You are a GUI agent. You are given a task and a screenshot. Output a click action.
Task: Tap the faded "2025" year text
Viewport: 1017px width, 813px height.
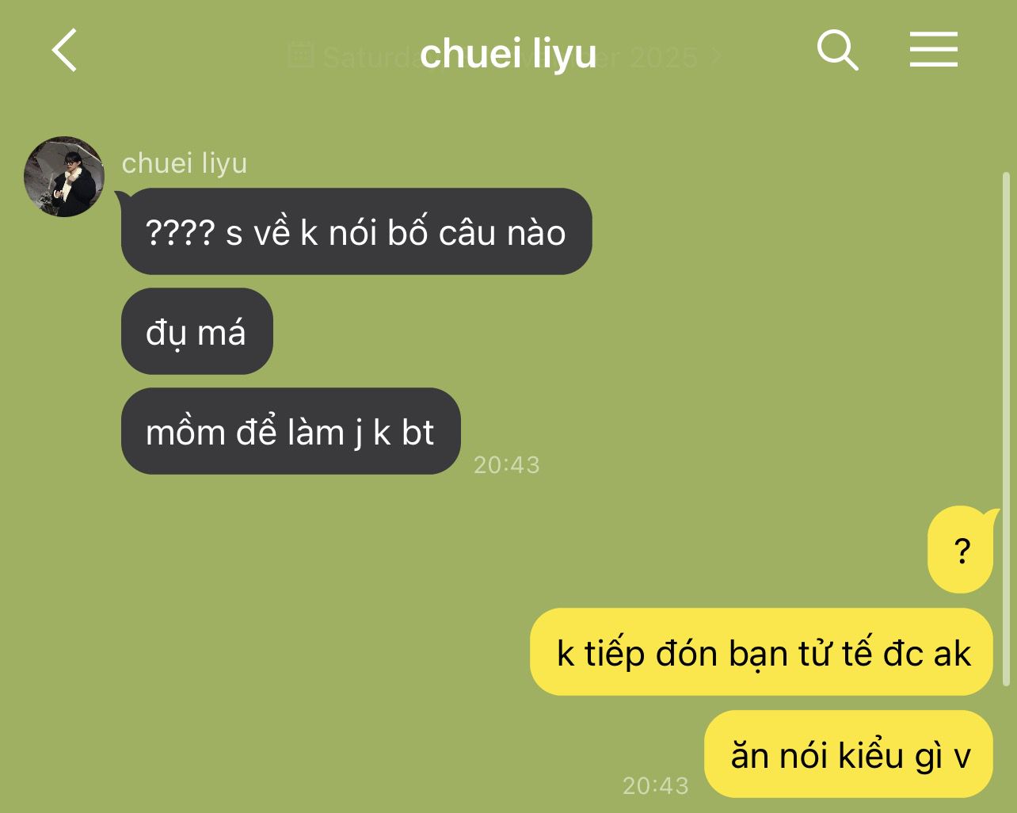tap(664, 57)
